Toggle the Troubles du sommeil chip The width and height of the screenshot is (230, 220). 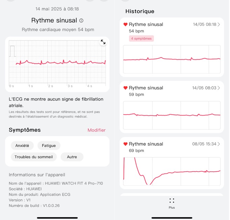coord(34,157)
